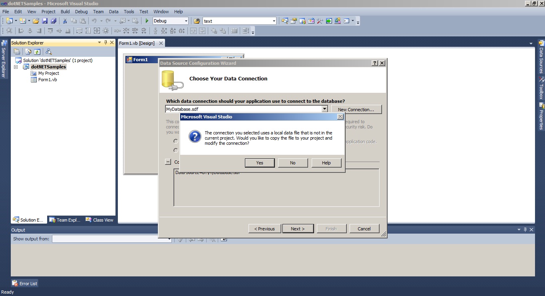Click Align Tops in layout toolbar

tap(50, 30)
